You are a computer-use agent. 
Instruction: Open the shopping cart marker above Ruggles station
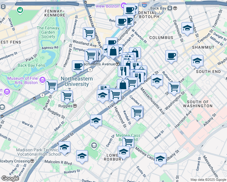pyautogui.click(x=67, y=96)
